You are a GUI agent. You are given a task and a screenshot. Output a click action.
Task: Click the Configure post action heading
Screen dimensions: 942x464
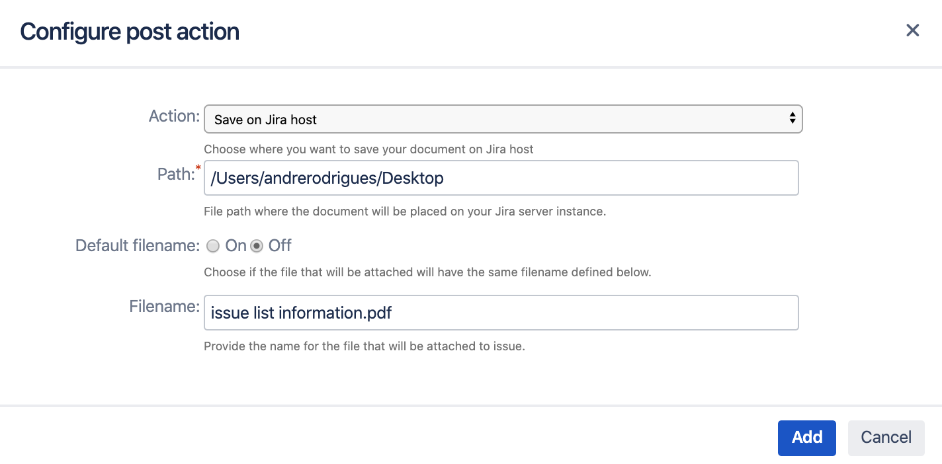pos(130,32)
